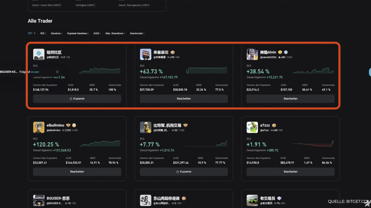Click Kopieren on the 比特智_机构交易 card
Image resolution: width=371 pixels, height=208 pixels.
[x=184, y=171]
